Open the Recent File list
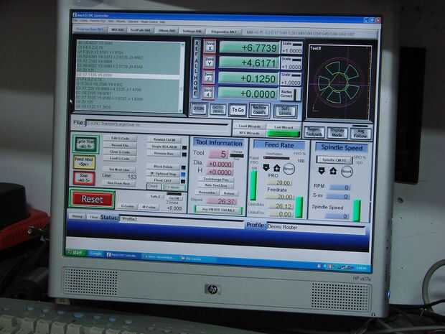Viewport: 445px width, 334px height. 120,145
